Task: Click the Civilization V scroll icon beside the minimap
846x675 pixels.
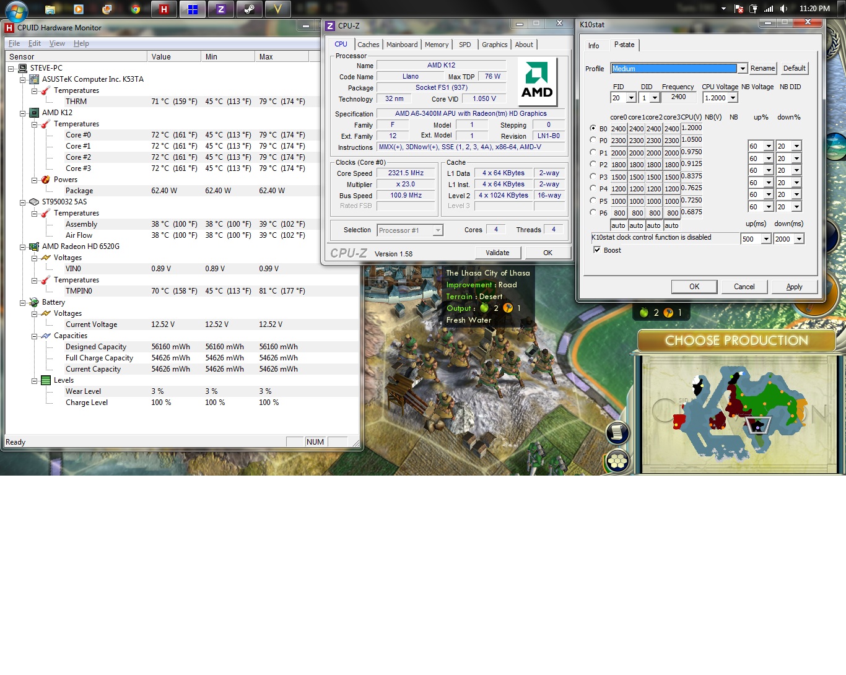Action: pyautogui.click(x=617, y=432)
